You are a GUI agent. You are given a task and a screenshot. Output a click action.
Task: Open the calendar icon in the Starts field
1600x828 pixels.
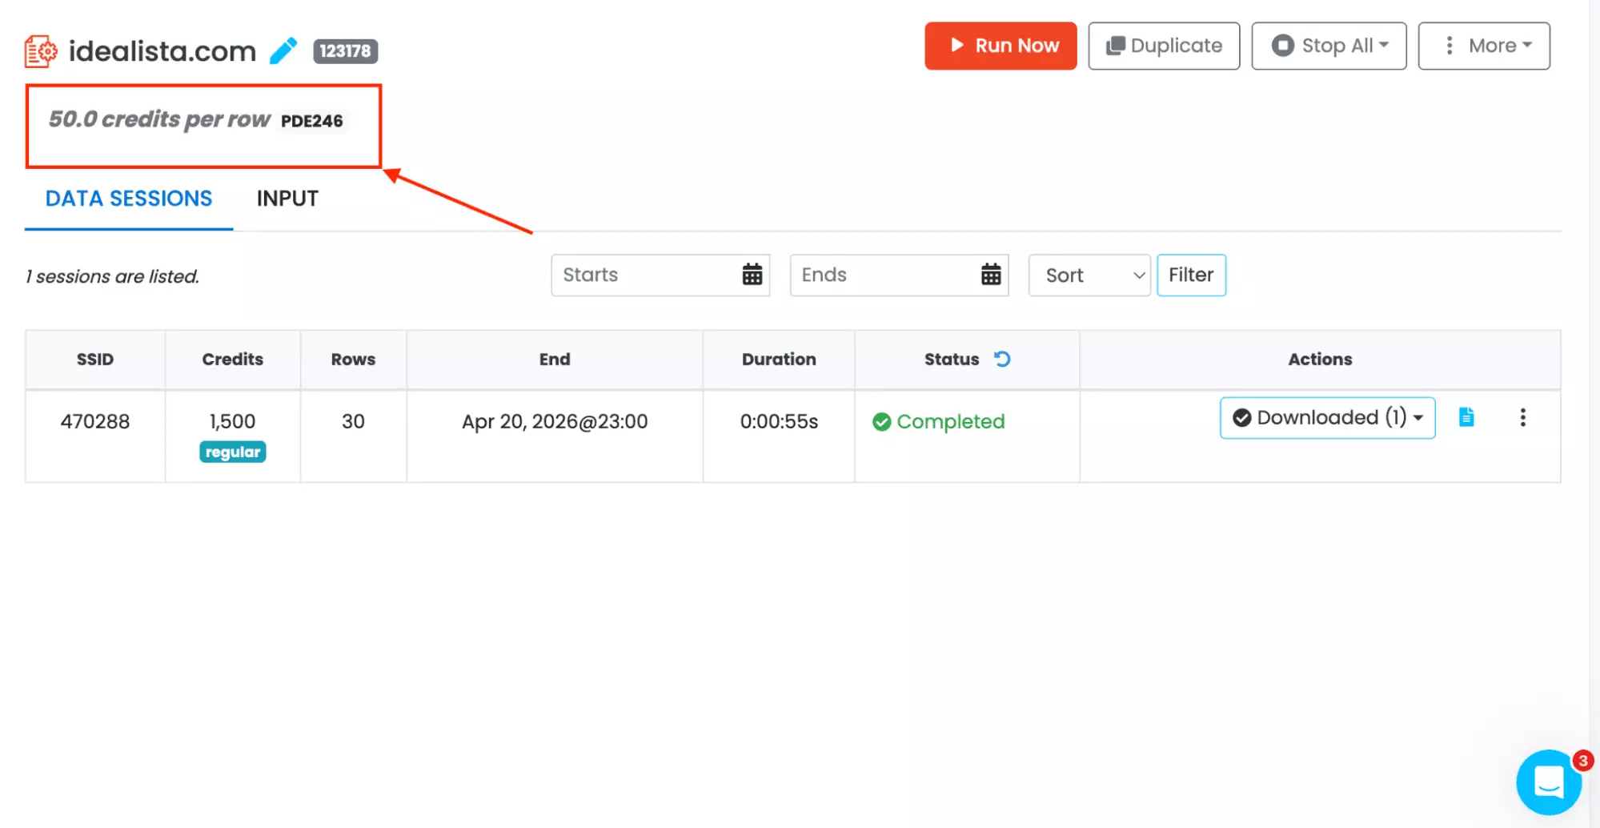click(751, 275)
